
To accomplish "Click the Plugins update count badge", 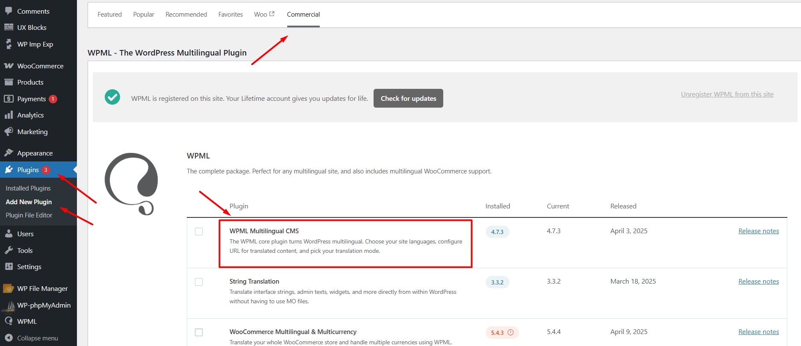I will (46, 170).
